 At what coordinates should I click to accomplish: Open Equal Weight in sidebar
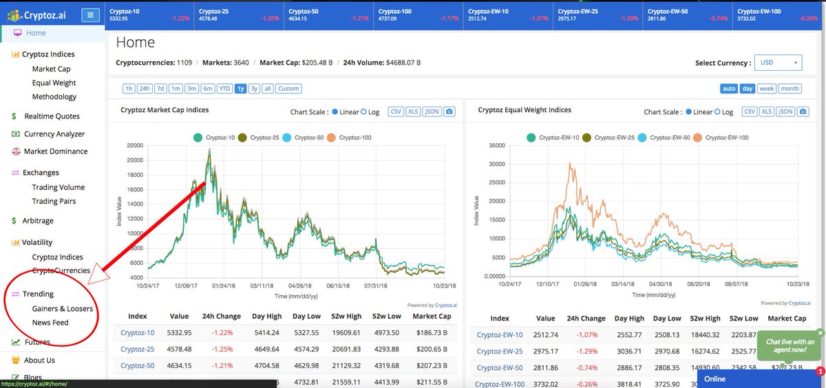click(x=54, y=83)
